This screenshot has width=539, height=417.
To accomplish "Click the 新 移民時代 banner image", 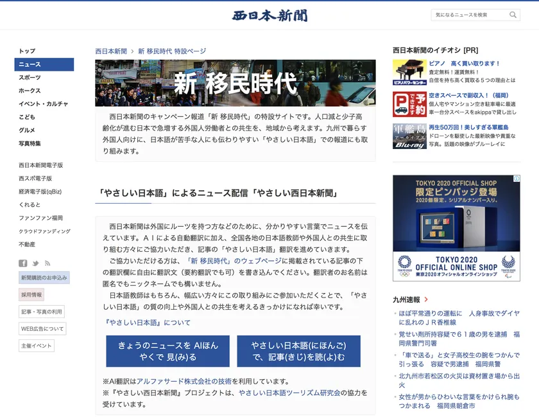I will pos(235,83).
